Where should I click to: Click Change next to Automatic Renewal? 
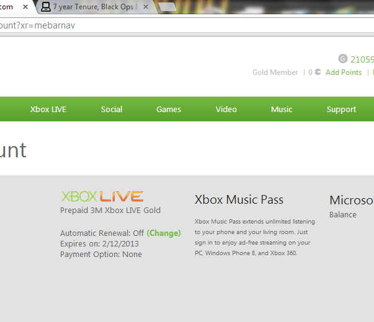pos(164,233)
